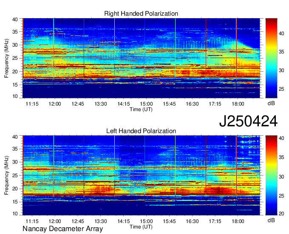Click the 10 MHz tick of Right Handed plot

coord(15,96)
